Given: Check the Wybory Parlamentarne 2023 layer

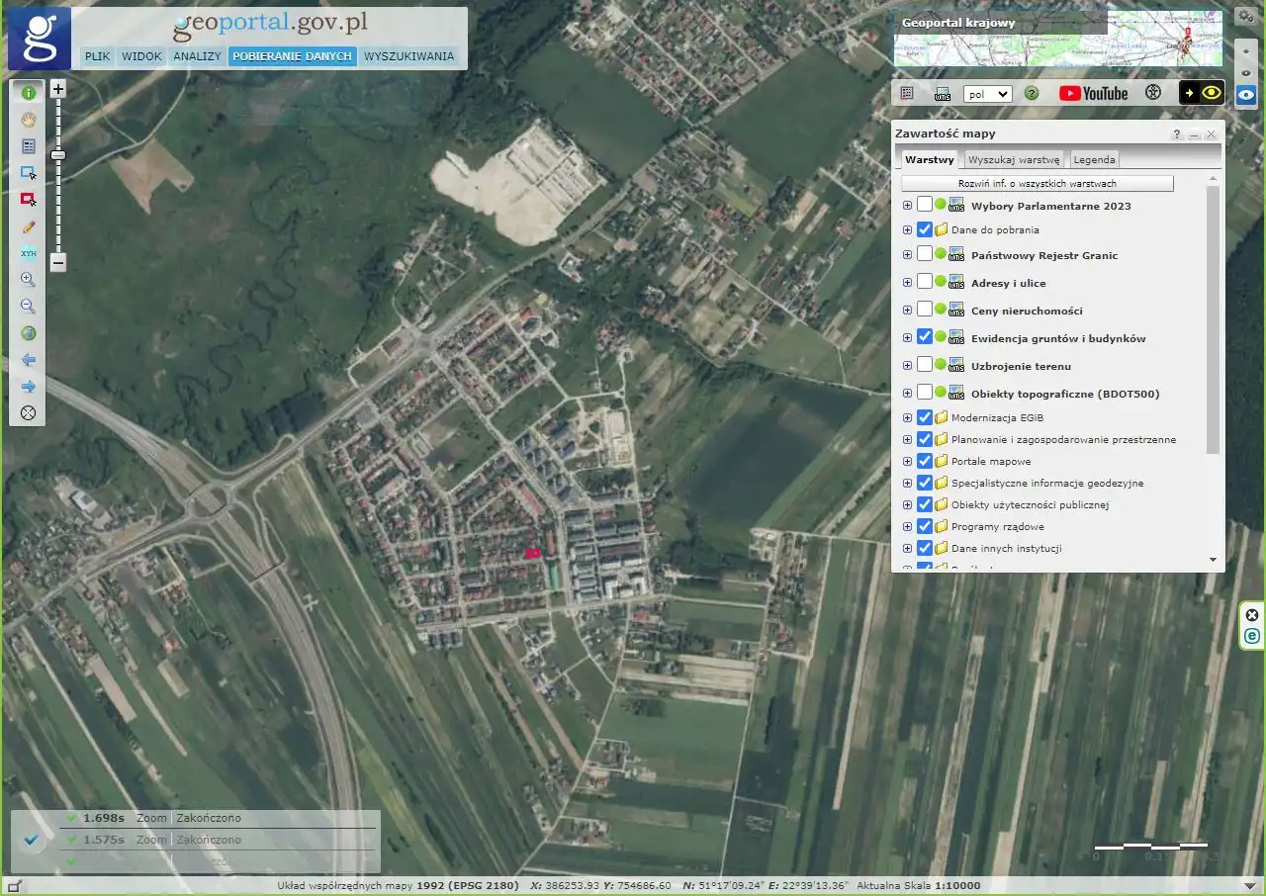Looking at the screenshot, I should pyautogui.click(x=924, y=206).
